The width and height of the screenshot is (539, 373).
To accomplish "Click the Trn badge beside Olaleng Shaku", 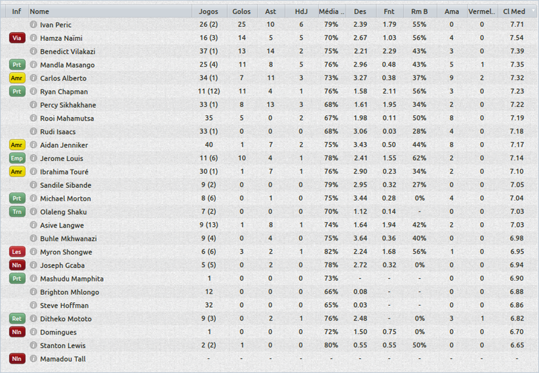I will pyautogui.click(x=17, y=211).
